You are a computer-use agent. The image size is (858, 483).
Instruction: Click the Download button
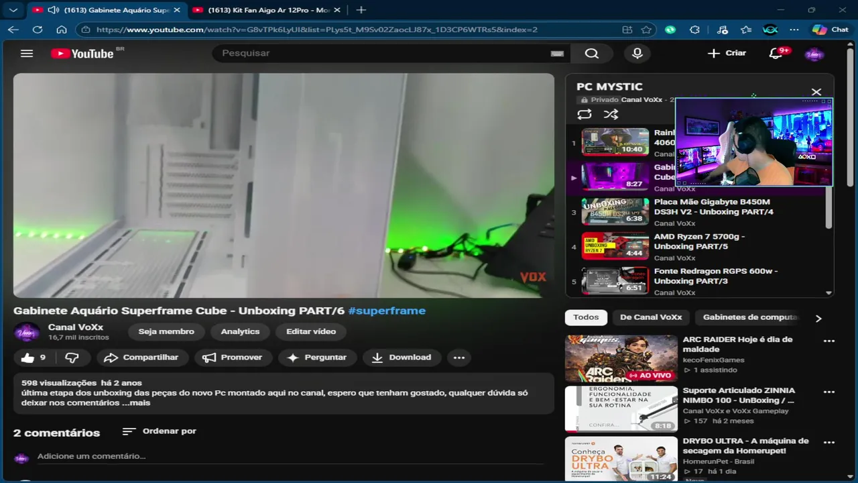(402, 358)
